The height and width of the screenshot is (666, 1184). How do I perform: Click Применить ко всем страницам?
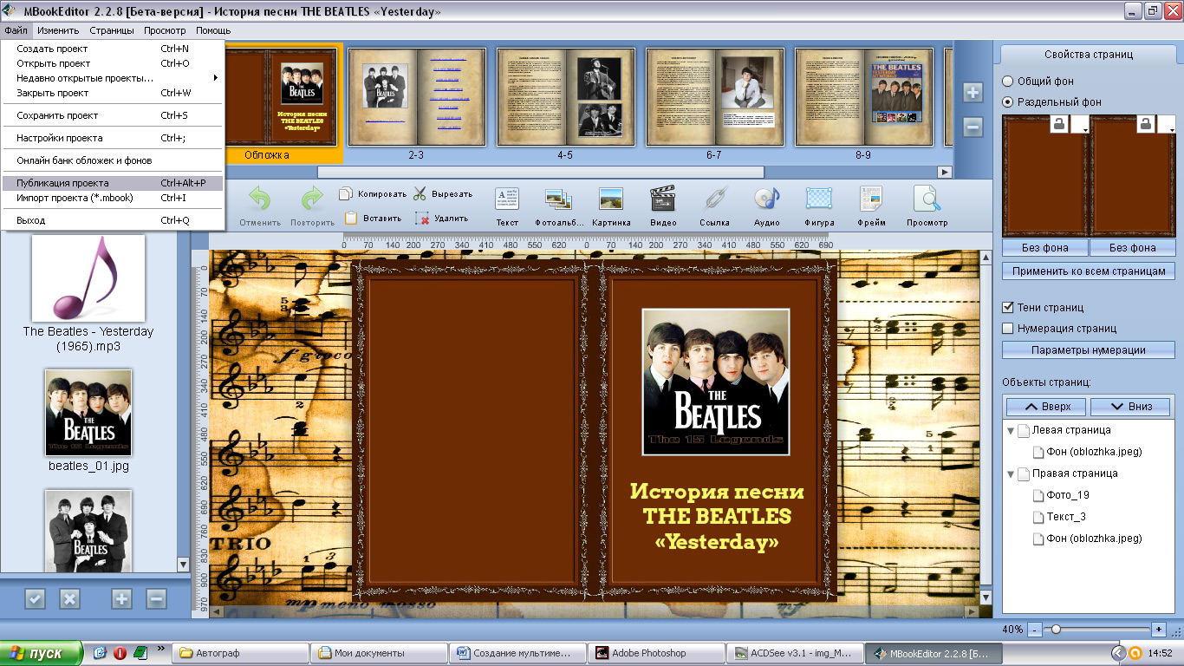click(1089, 271)
